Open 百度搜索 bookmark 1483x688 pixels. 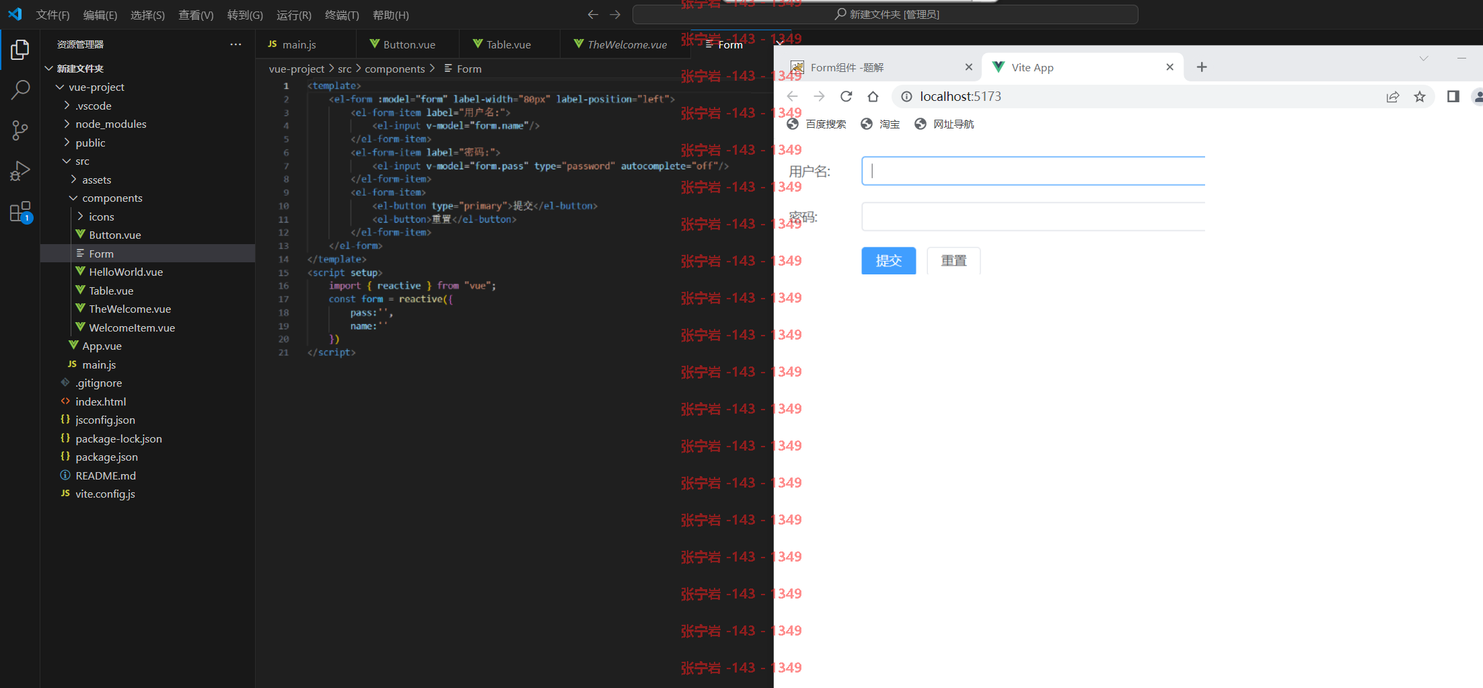817,124
